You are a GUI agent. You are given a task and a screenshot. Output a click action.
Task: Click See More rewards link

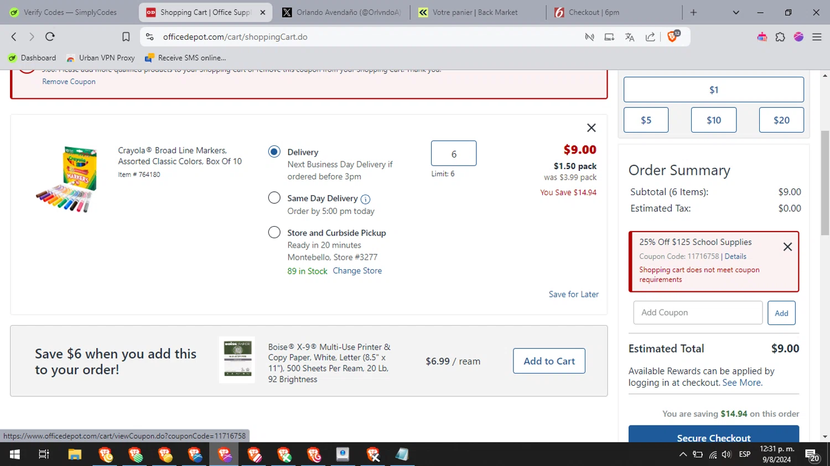tap(742, 383)
